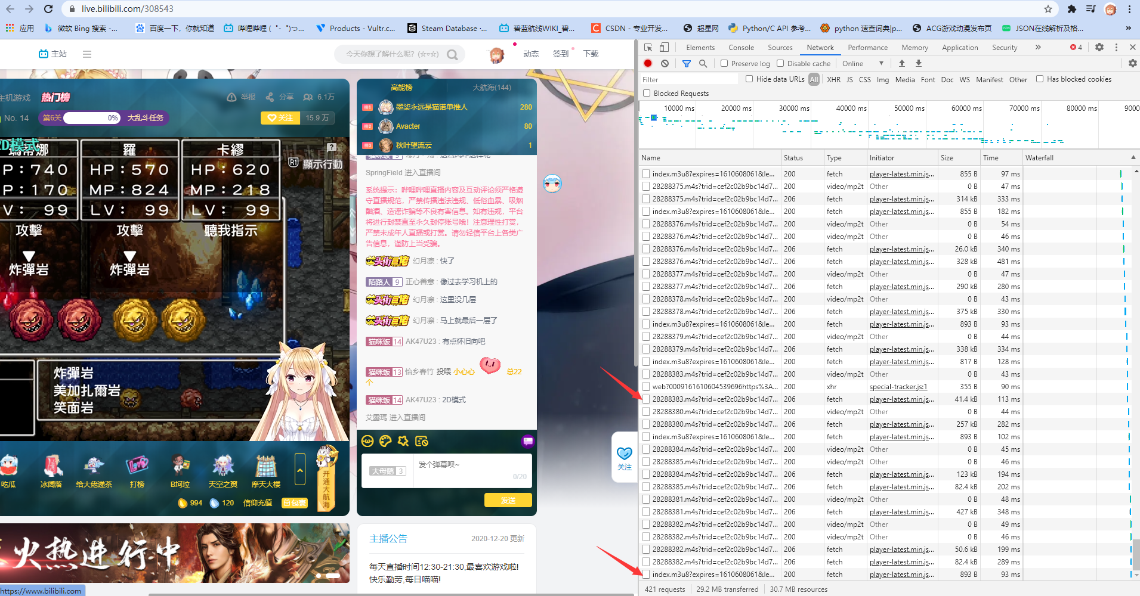This screenshot has height=596, width=1140.
Task: Click the 发送 send button
Action: tap(508, 500)
